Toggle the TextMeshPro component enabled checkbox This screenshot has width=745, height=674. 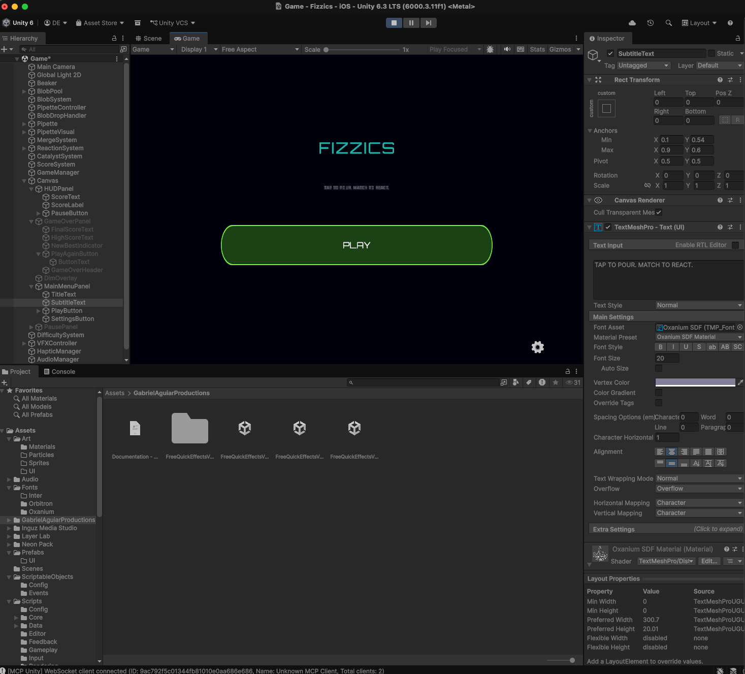tap(608, 227)
